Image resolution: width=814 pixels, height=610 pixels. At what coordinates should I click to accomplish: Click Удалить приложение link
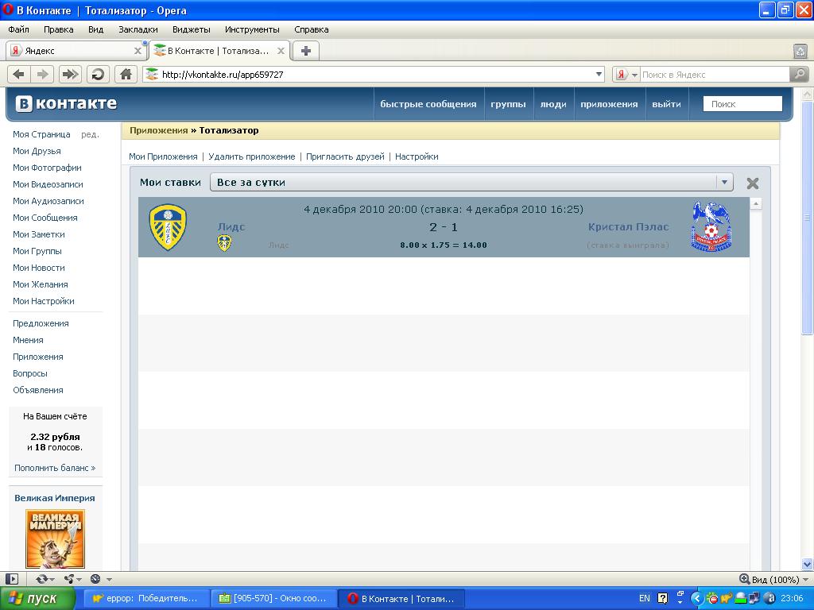(x=252, y=156)
